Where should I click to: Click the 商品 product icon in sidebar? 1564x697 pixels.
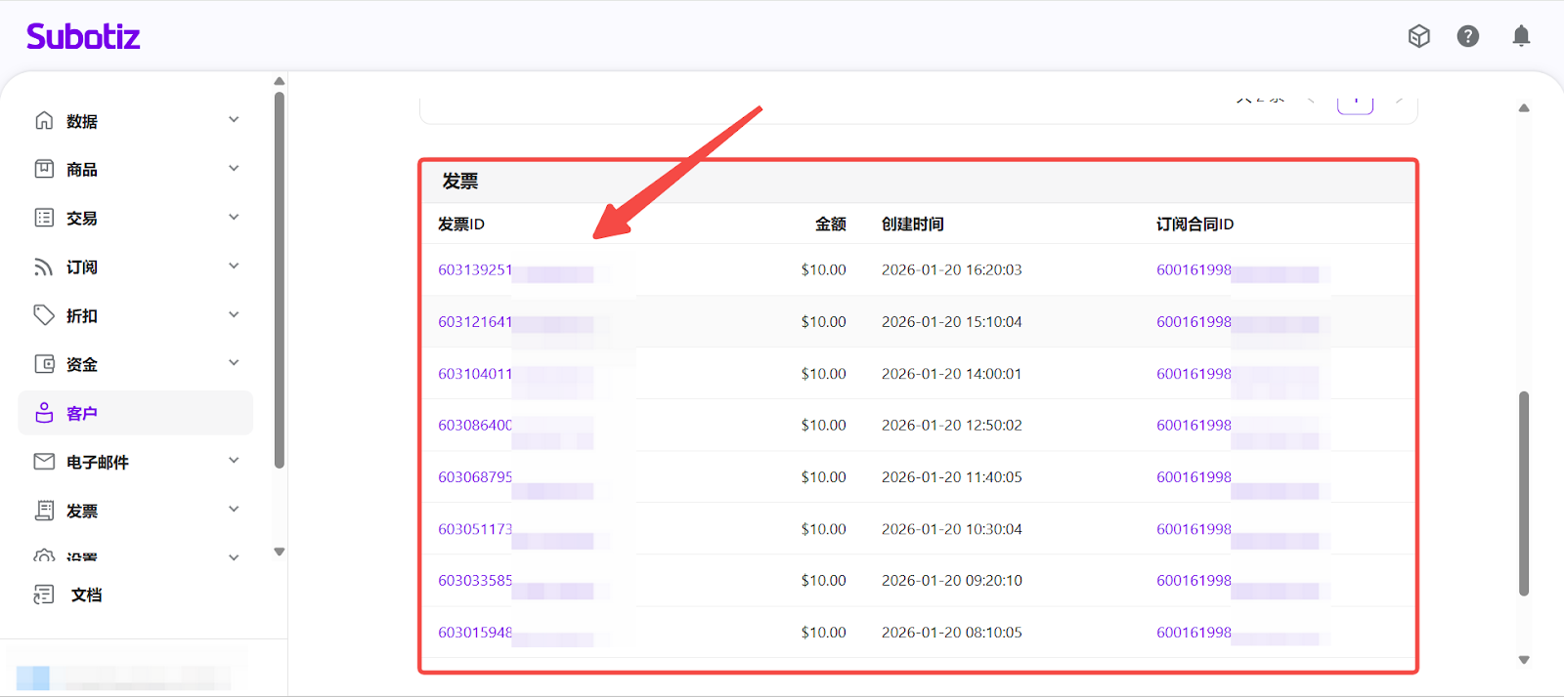[44, 169]
